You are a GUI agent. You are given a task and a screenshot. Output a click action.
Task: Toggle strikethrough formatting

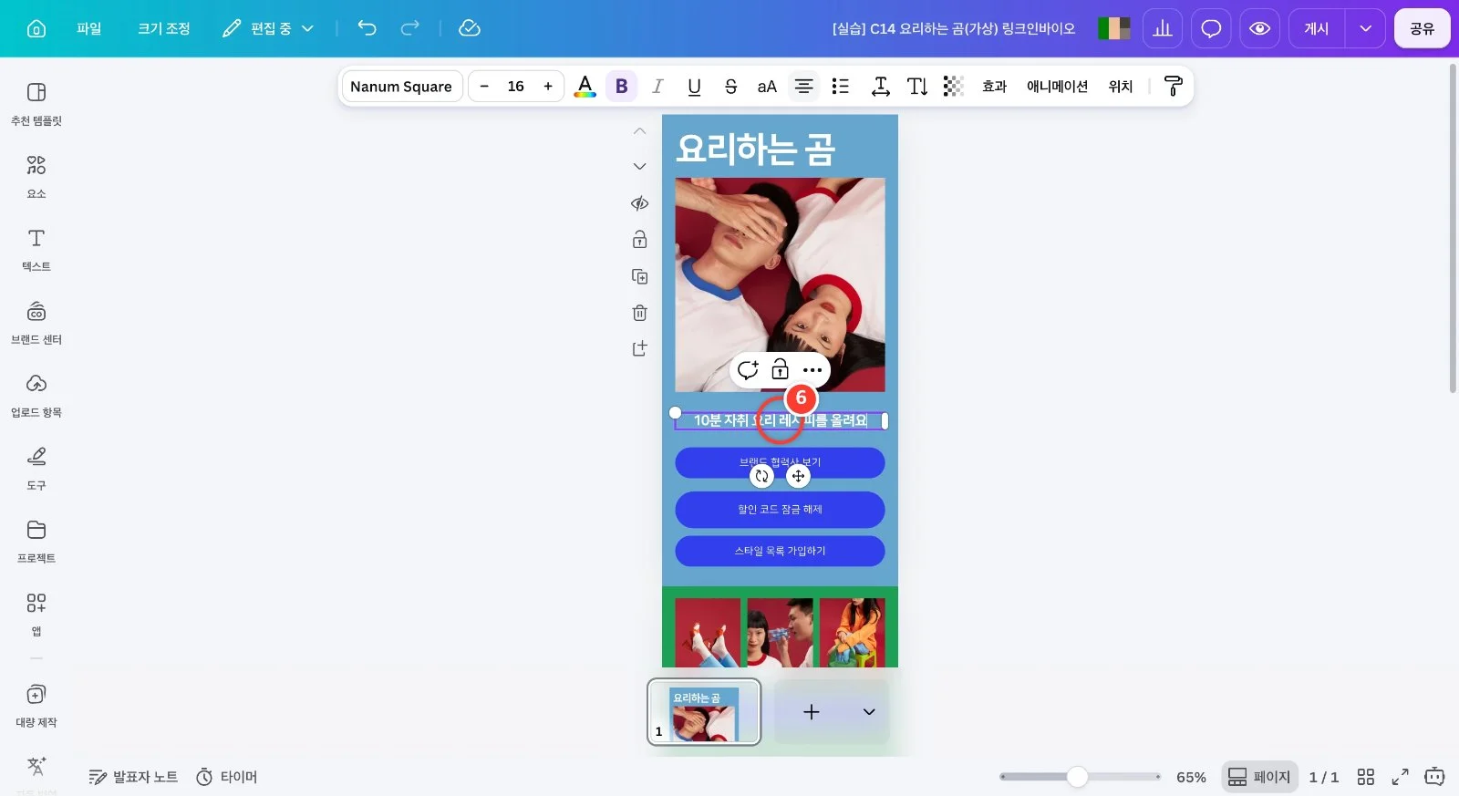pos(730,86)
